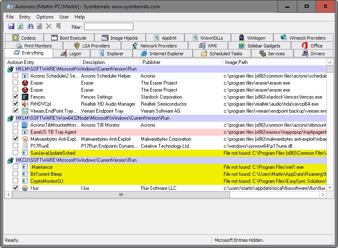The width and height of the screenshot is (338, 248).
Task: Click the Delete X toolbar icon
Action: (x=49, y=26)
